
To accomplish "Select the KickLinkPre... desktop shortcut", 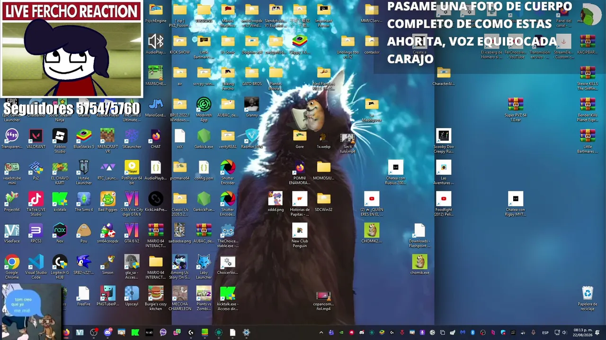I will tap(156, 202).
